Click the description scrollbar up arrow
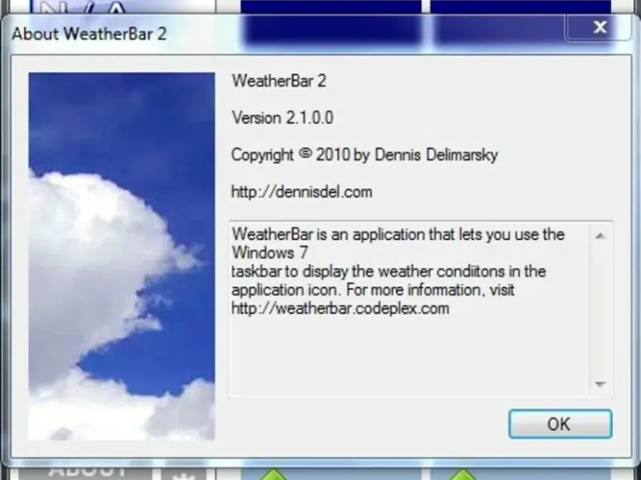 [599, 236]
